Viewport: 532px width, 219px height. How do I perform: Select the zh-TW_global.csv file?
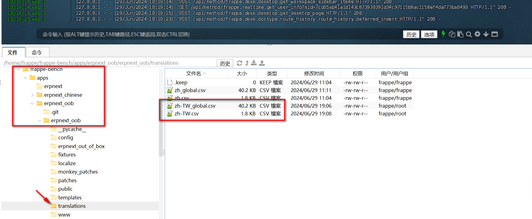tap(195, 106)
